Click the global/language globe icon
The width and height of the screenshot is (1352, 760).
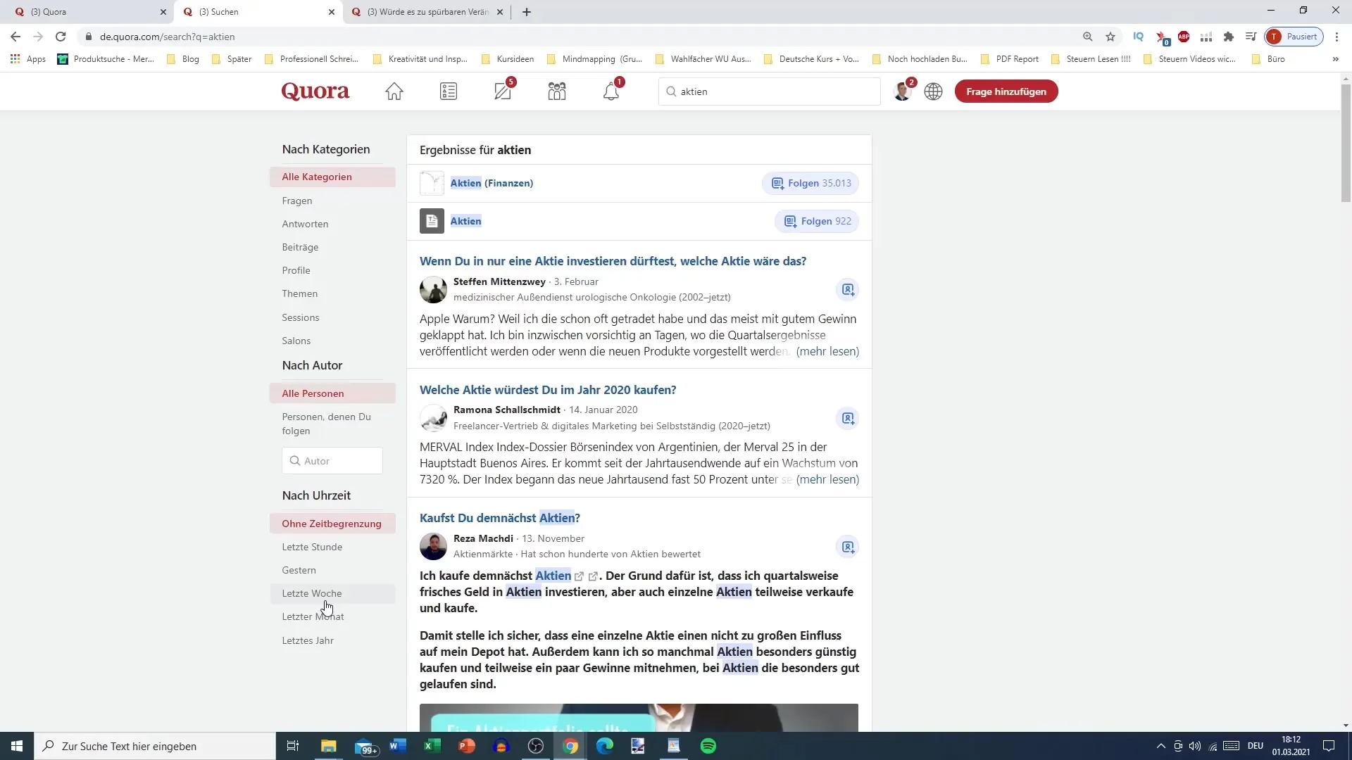[934, 91]
